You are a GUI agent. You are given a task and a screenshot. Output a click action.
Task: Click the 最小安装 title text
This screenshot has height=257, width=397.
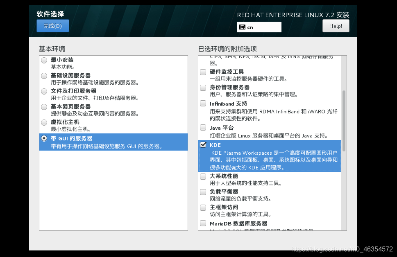tap(62, 60)
